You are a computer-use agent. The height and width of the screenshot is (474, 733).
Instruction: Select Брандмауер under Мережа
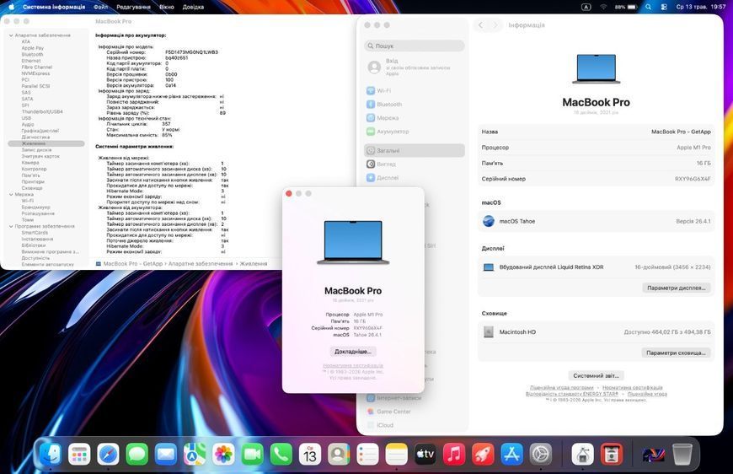coord(36,207)
